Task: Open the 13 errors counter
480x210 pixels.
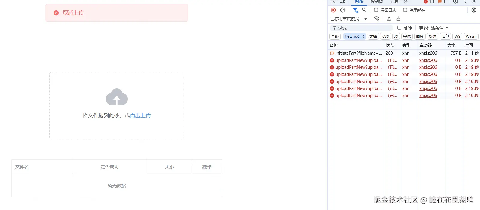Action: click(429, 1)
